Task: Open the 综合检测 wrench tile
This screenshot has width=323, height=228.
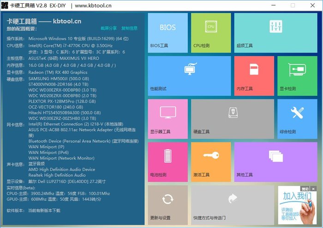Action: point(297,119)
